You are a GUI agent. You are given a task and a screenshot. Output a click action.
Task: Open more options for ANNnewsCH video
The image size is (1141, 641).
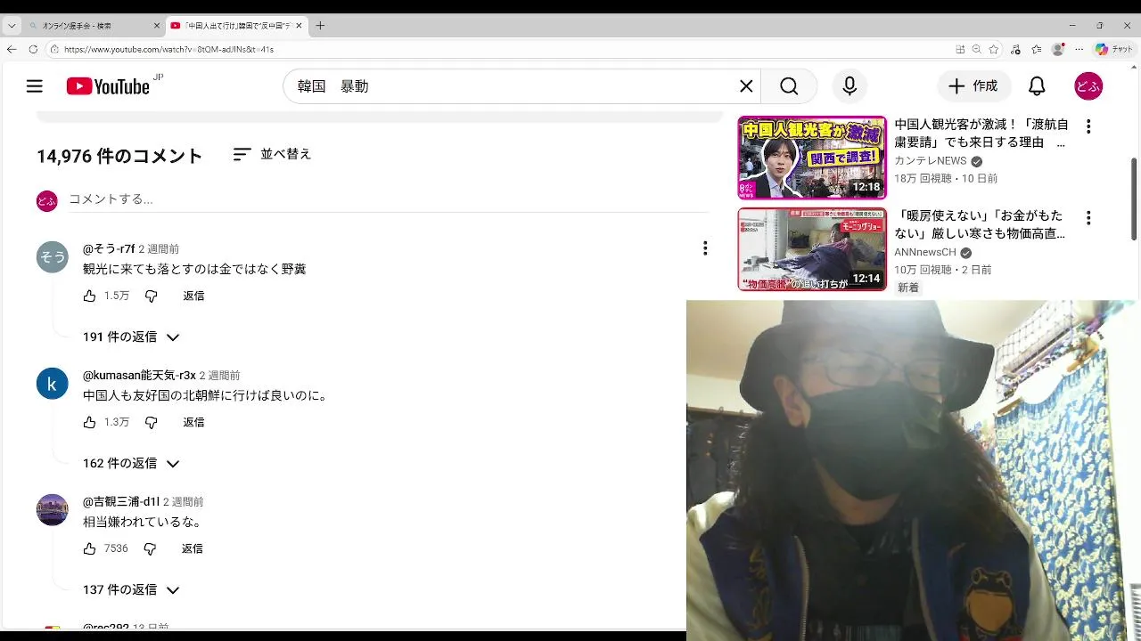click(x=1088, y=218)
